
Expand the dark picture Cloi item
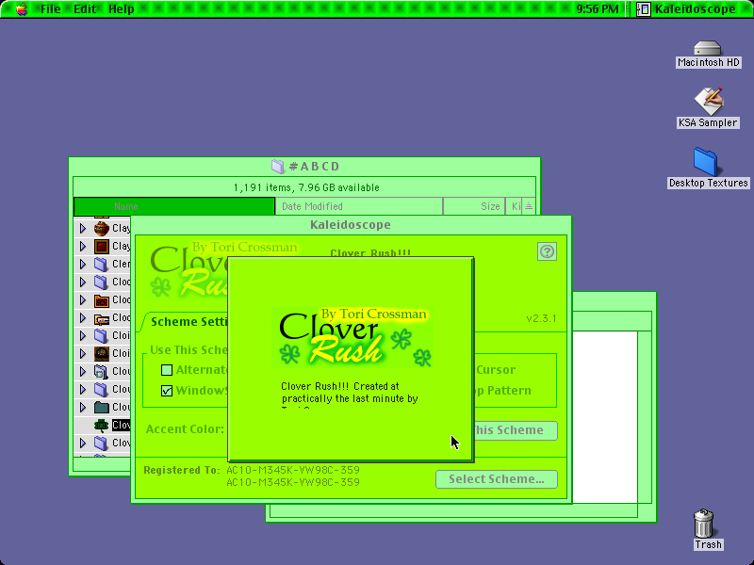tap(83, 354)
